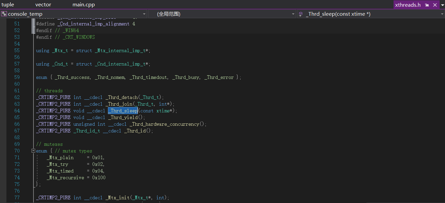The width and height of the screenshot is (445, 203).
Task: Click the console_temp project icon
Action: [x=4, y=14]
